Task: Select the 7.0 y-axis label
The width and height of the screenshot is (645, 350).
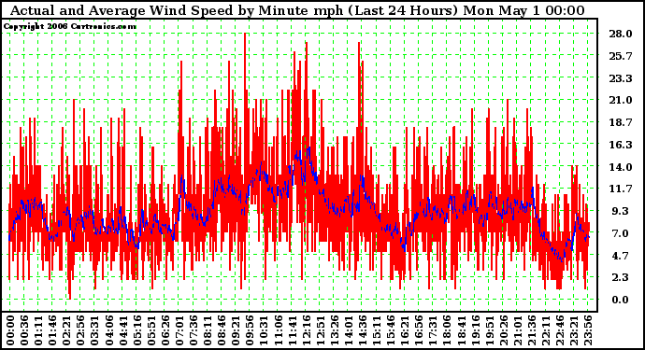Action: tap(621, 233)
